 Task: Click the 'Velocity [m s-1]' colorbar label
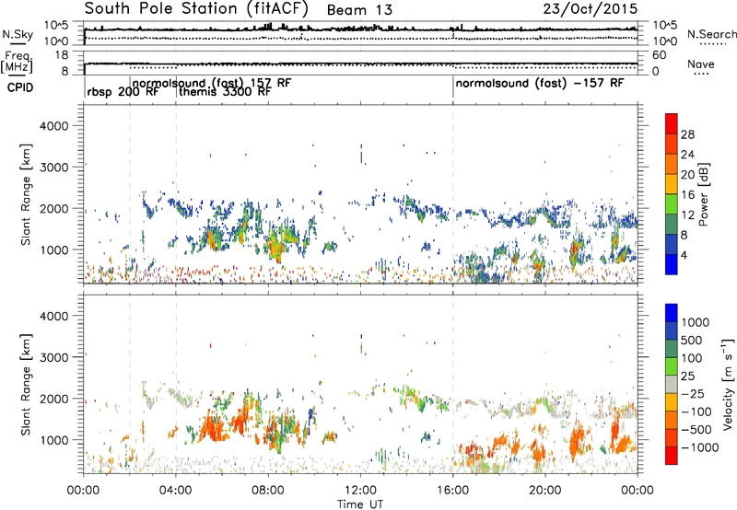[728, 384]
